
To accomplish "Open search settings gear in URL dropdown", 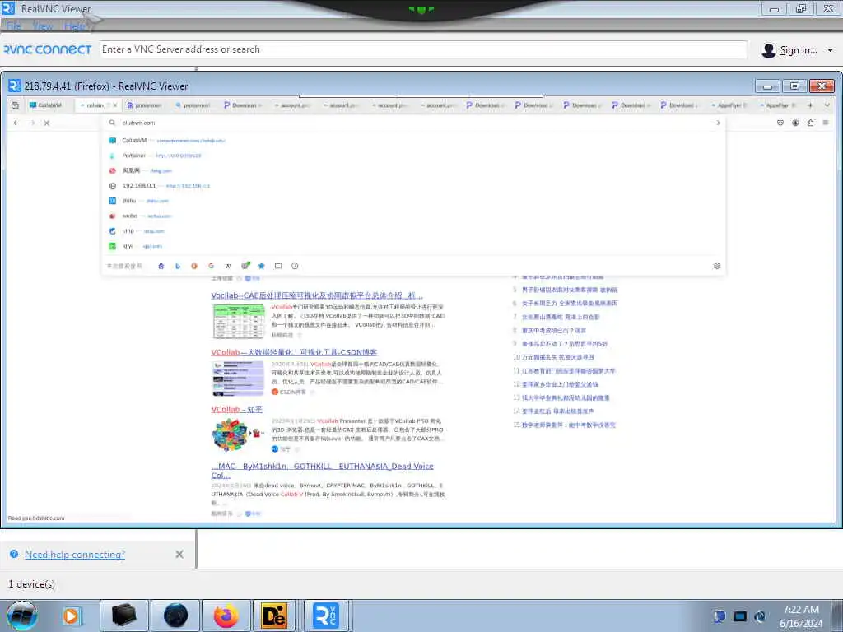I will pos(717,266).
